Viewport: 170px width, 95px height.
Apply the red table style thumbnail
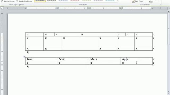[75, 1]
